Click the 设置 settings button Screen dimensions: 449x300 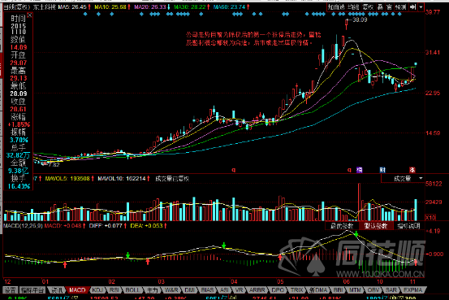coord(11,290)
